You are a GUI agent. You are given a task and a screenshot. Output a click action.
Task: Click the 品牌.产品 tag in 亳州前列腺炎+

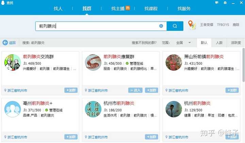click(30, 115)
